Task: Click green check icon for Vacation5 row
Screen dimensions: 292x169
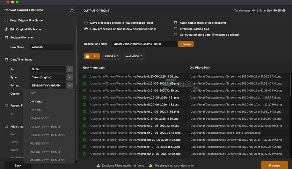Action: pos(85,105)
